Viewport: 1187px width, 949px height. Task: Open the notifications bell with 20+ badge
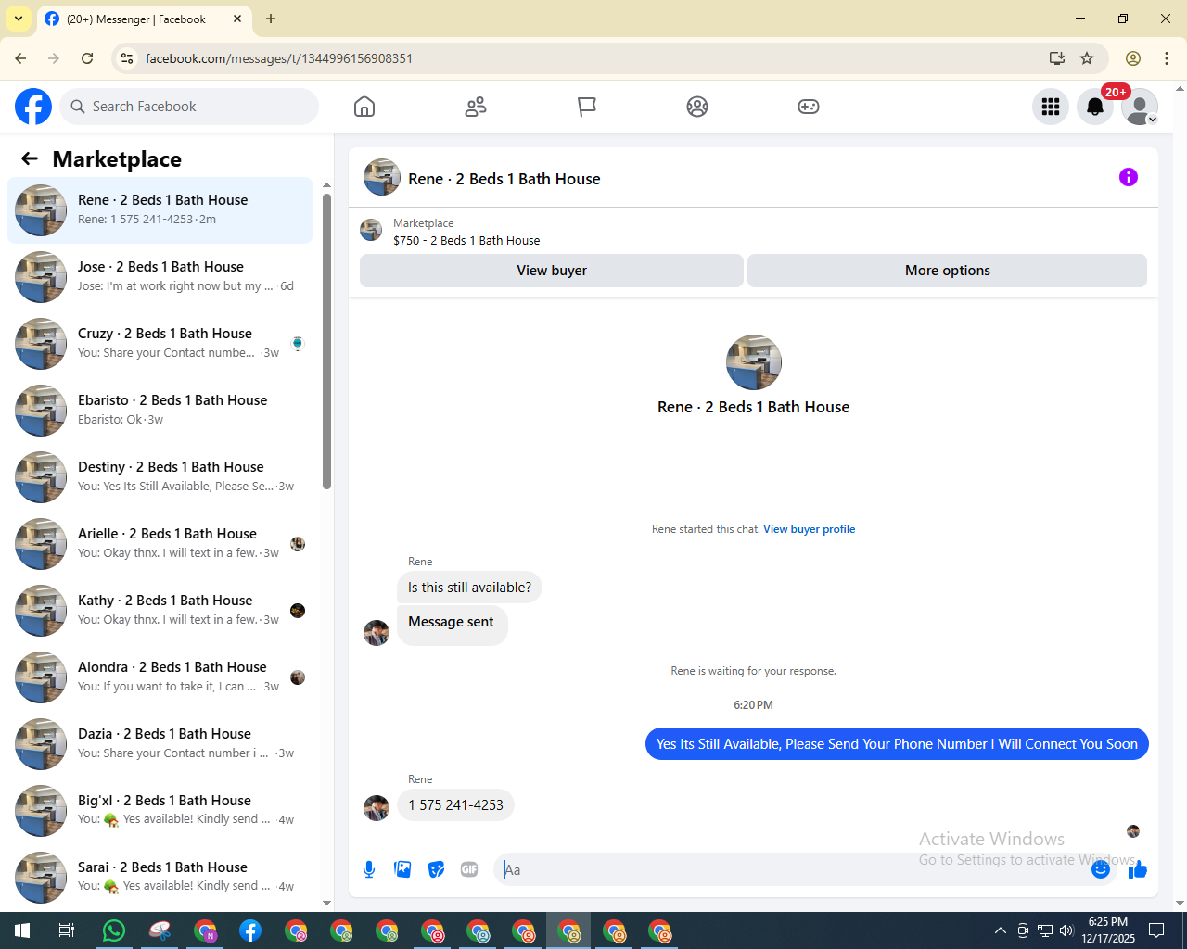(1095, 107)
